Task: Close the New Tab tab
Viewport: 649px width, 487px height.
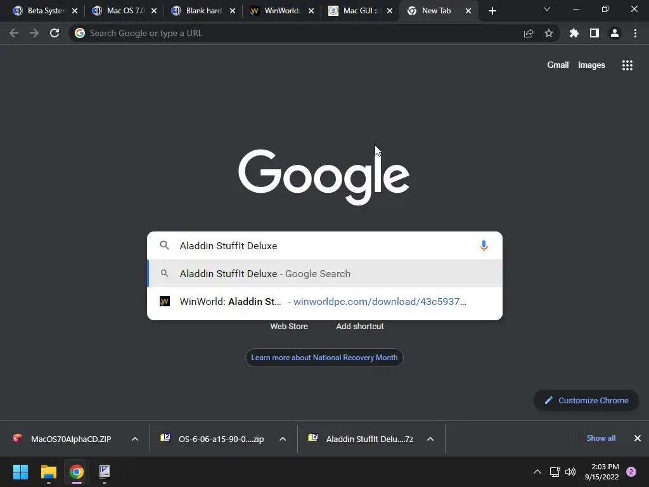Action: pos(468,11)
